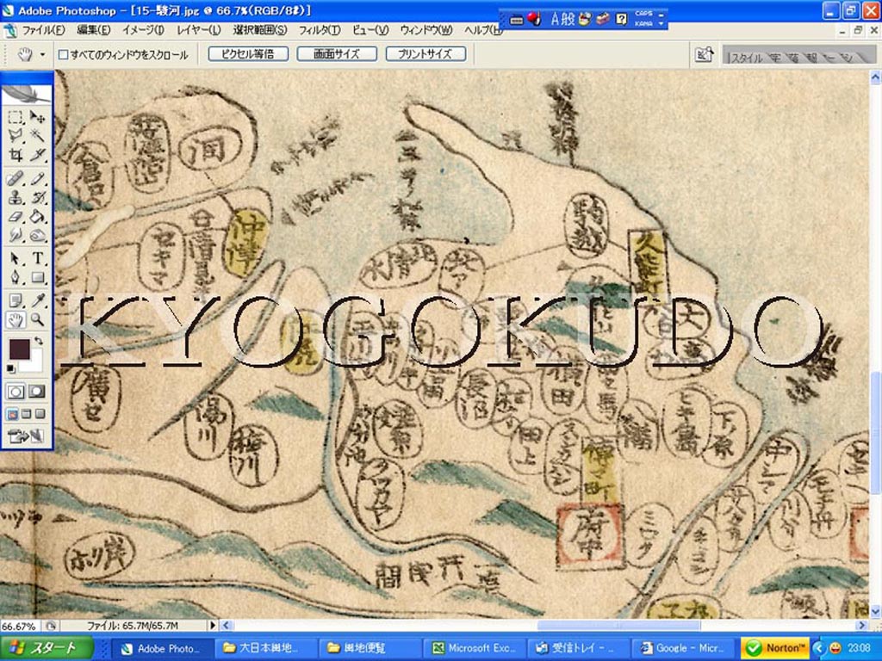Select the Rectangular Marquee tool
The width and height of the screenshot is (882, 661).
point(16,117)
